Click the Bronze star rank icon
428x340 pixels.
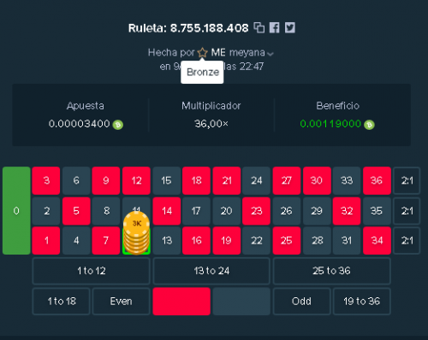point(202,52)
